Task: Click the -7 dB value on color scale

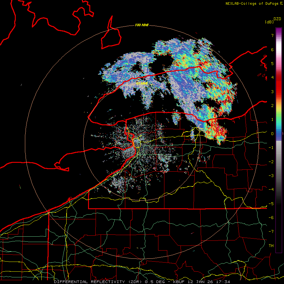Action: [x=271, y=232]
